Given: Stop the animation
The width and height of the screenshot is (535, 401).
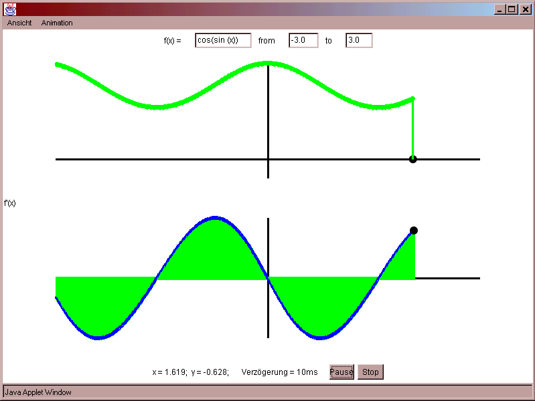Looking at the screenshot, I should pos(370,372).
